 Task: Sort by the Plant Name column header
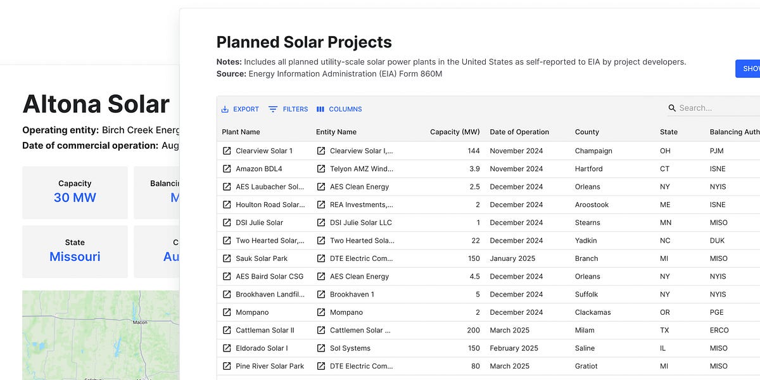pos(241,132)
